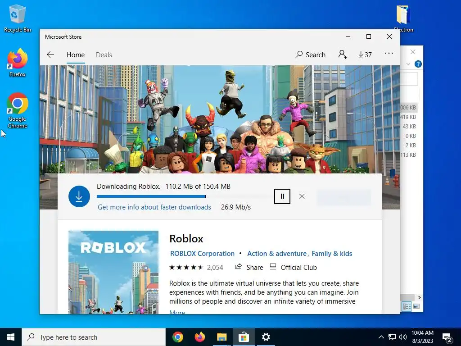Click the Roblox hero banner image
Viewport: 461px width, 346px height.
point(220,119)
